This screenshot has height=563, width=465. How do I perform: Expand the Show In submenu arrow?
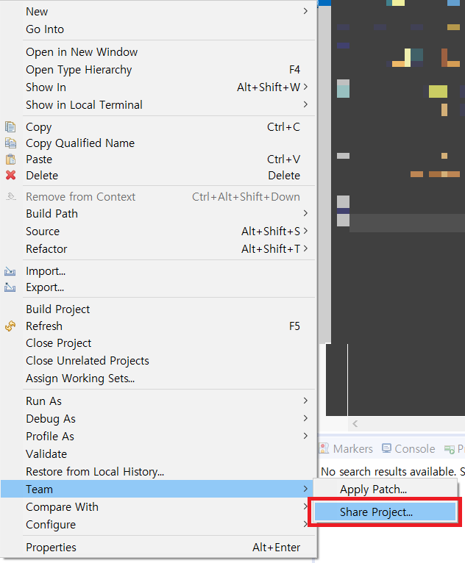click(305, 87)
